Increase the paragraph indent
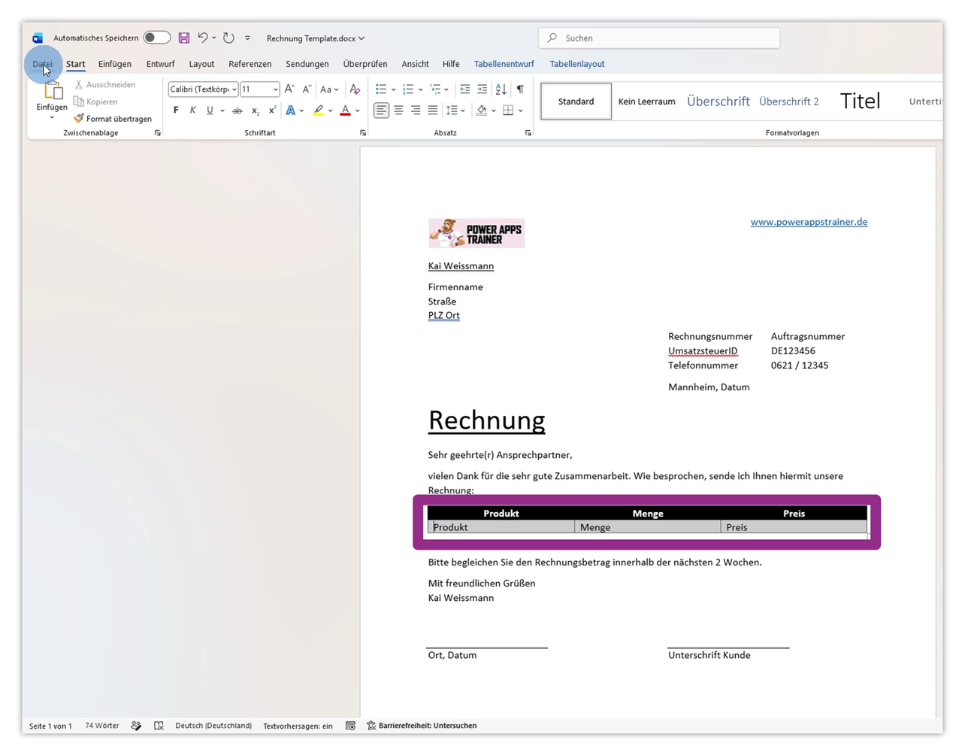This screenshot has width=962, height=746. coord(482,89)
